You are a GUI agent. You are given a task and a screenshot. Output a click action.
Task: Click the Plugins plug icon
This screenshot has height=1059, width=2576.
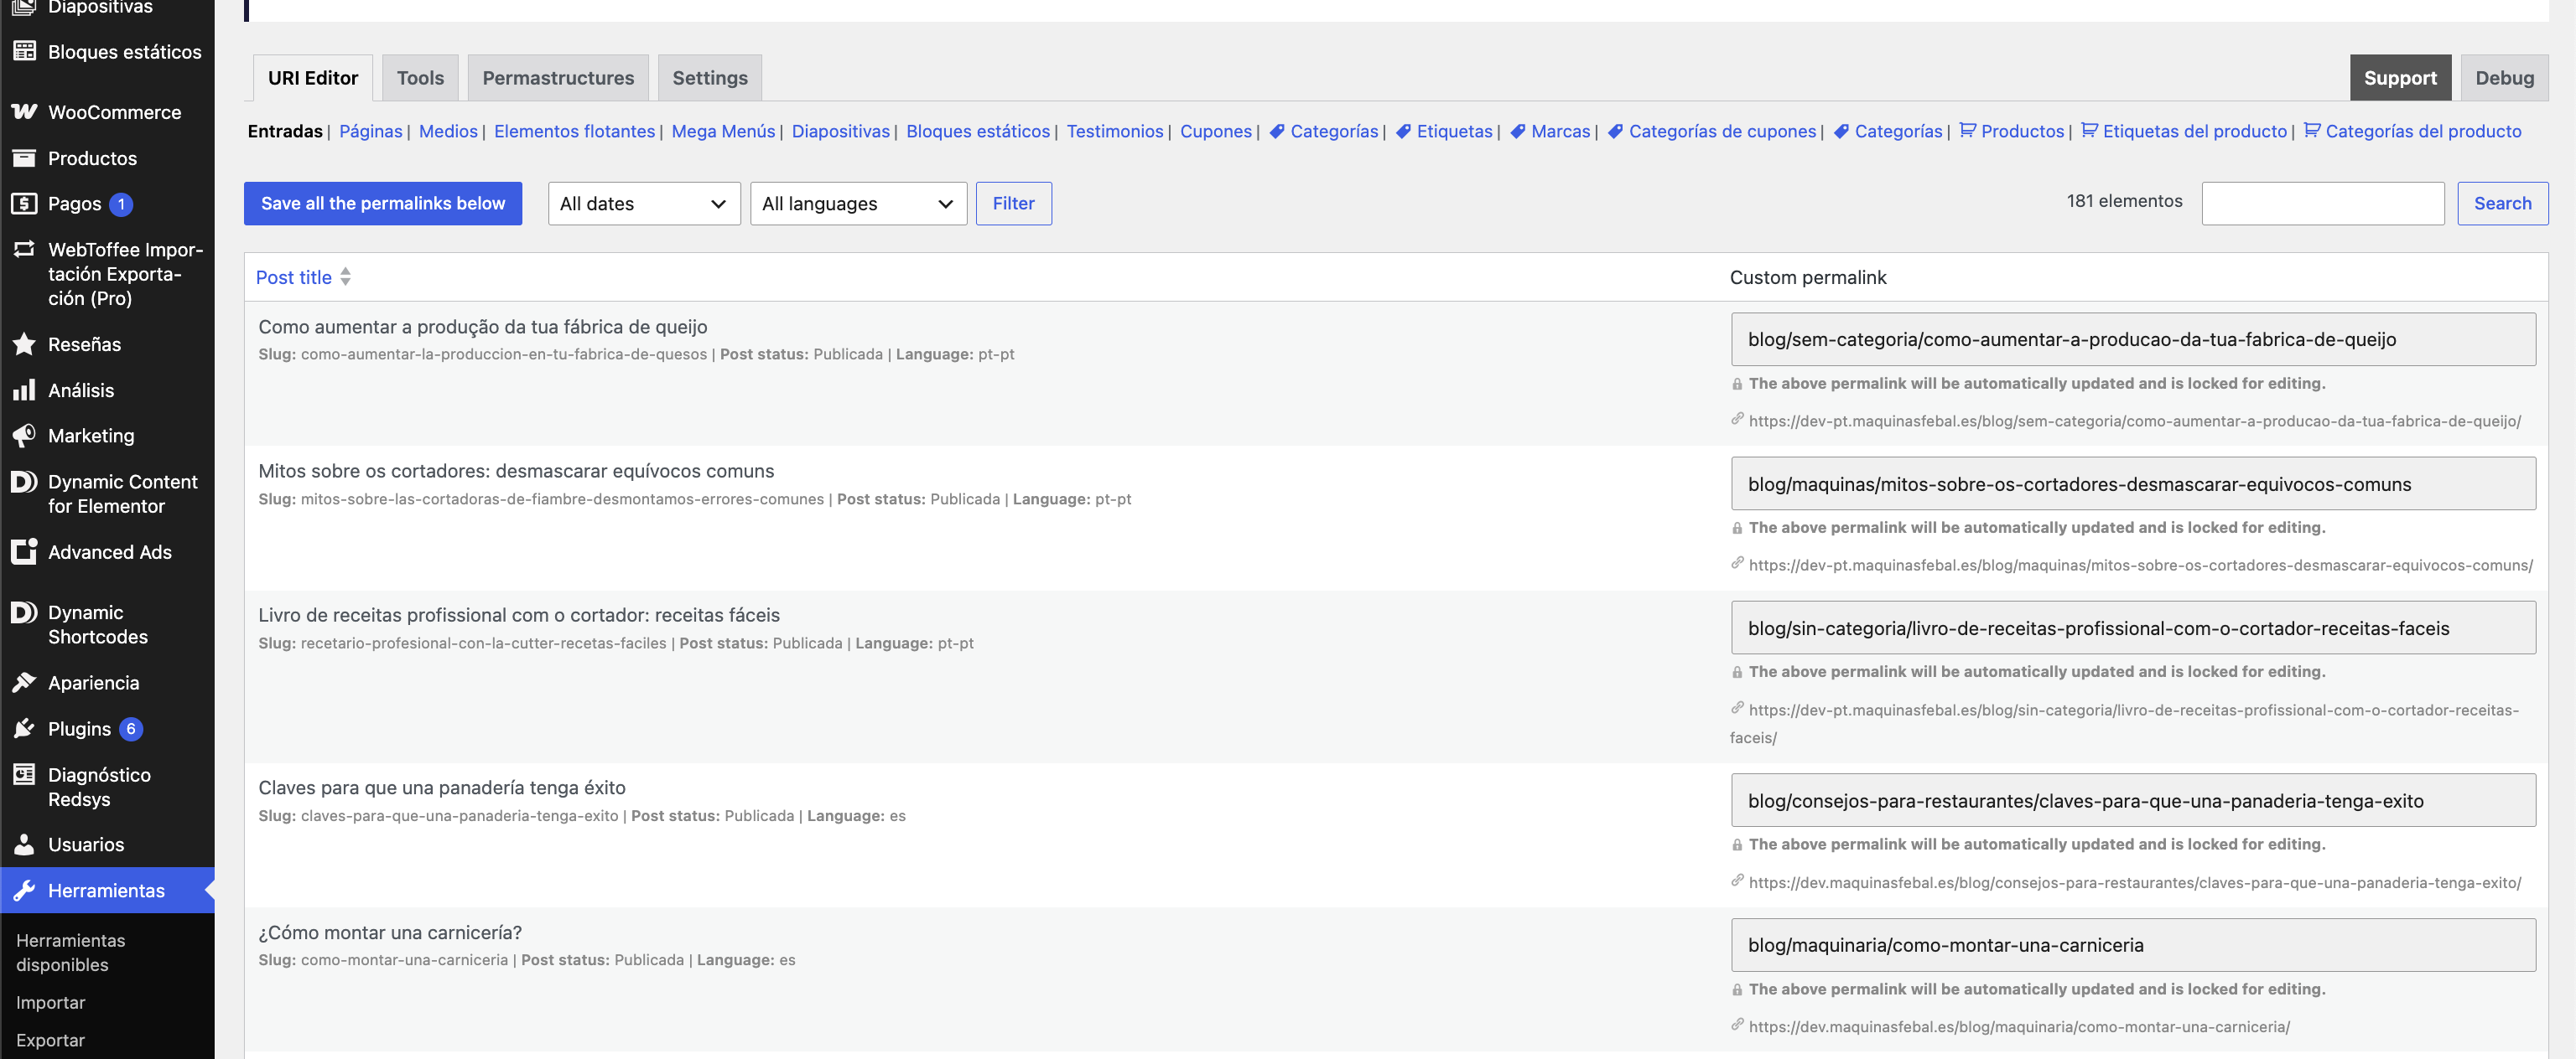pyautogui.click(x=24, y=729)
